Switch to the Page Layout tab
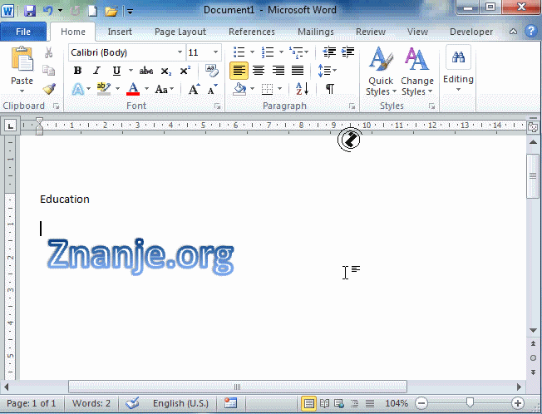 180,32
